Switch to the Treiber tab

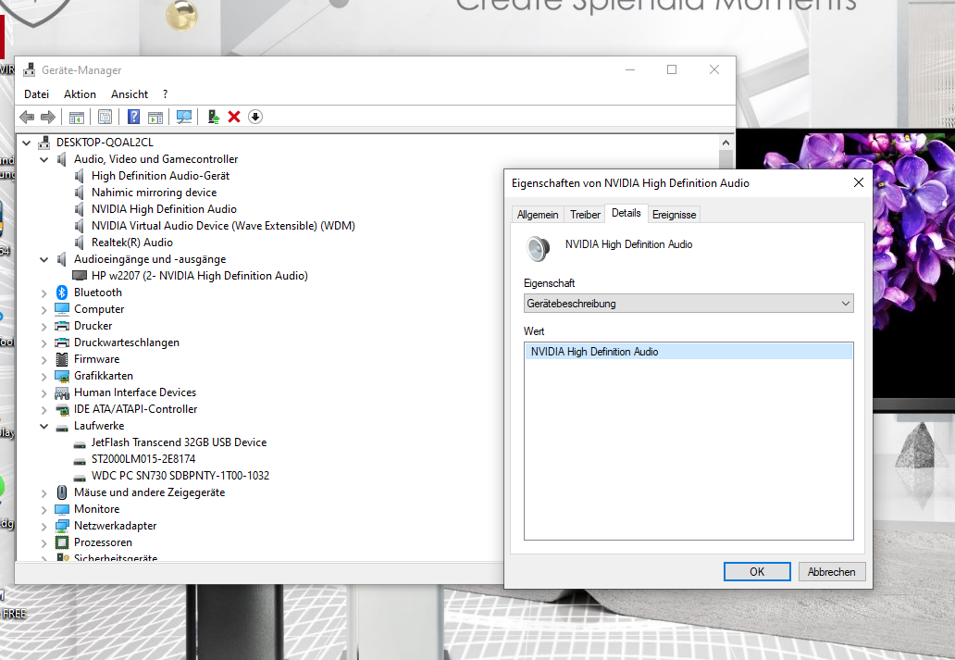coord(585,215)
